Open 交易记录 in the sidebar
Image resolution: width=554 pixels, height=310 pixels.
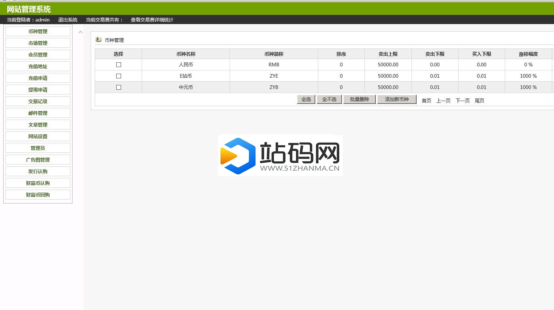(x=38, y=101)
